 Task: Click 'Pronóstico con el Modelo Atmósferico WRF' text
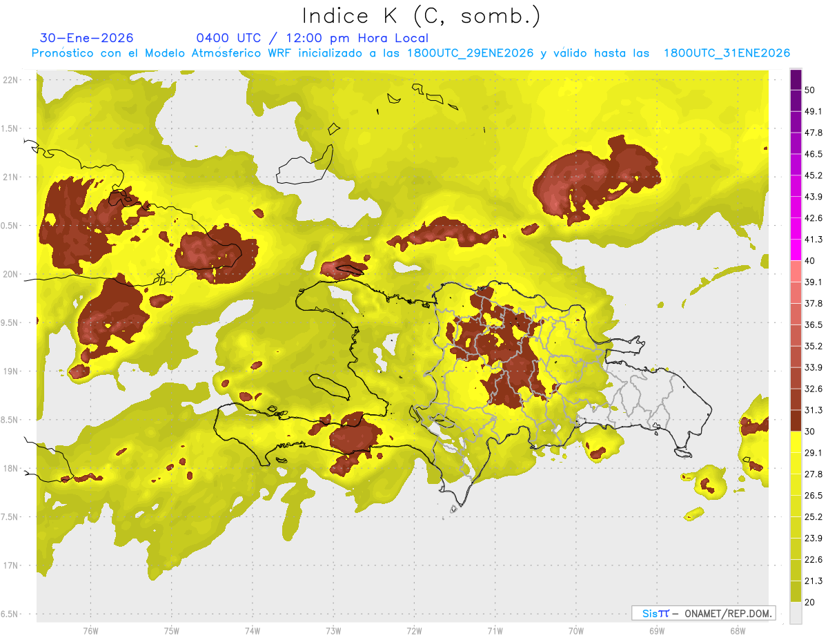[162, 53]
